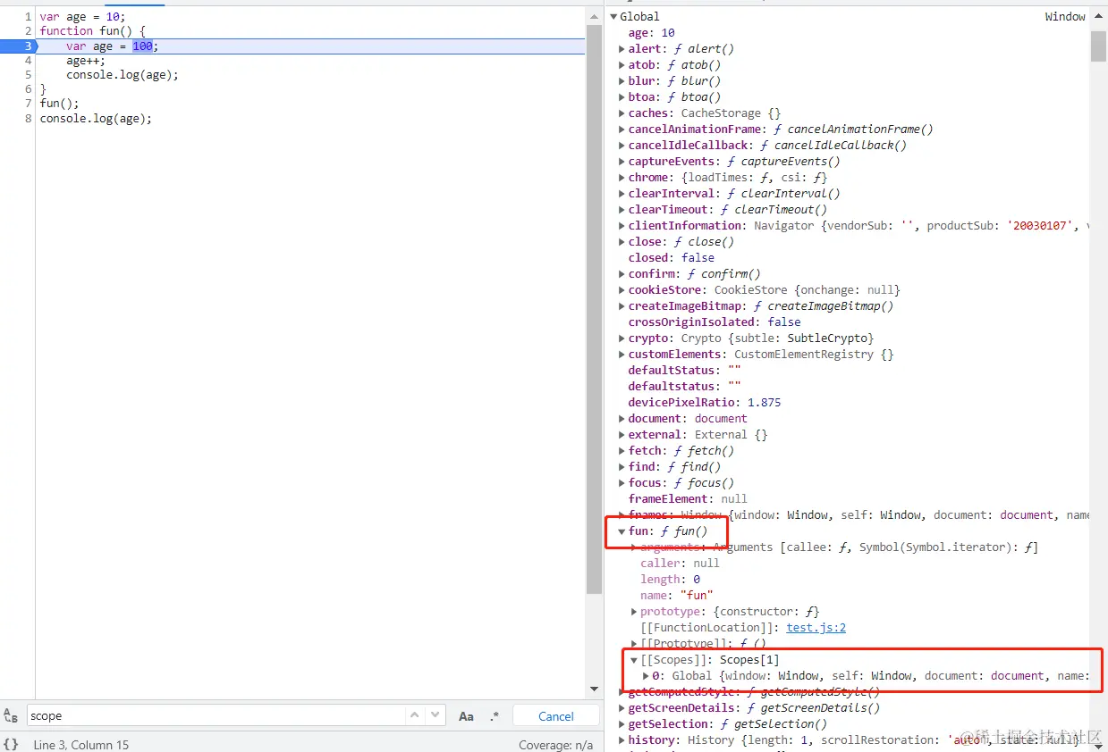1108x752 pixels.
Task: Toggle Match Case (Aa) in search bar
Action: pyautogui.click(x=466, y=716)
